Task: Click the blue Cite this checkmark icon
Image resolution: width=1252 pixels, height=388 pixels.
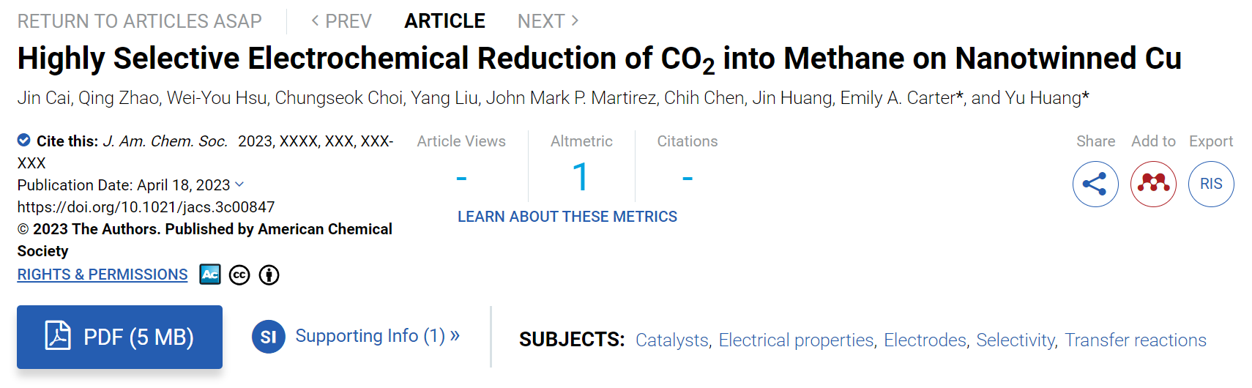Action: coord(24,141)
